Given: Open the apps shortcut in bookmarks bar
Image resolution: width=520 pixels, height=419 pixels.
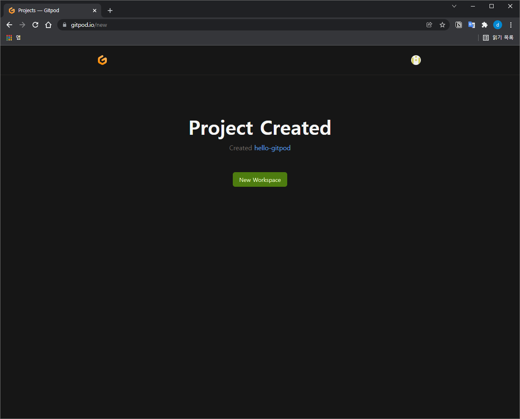Looking at the screenshot, I should 13,37.
